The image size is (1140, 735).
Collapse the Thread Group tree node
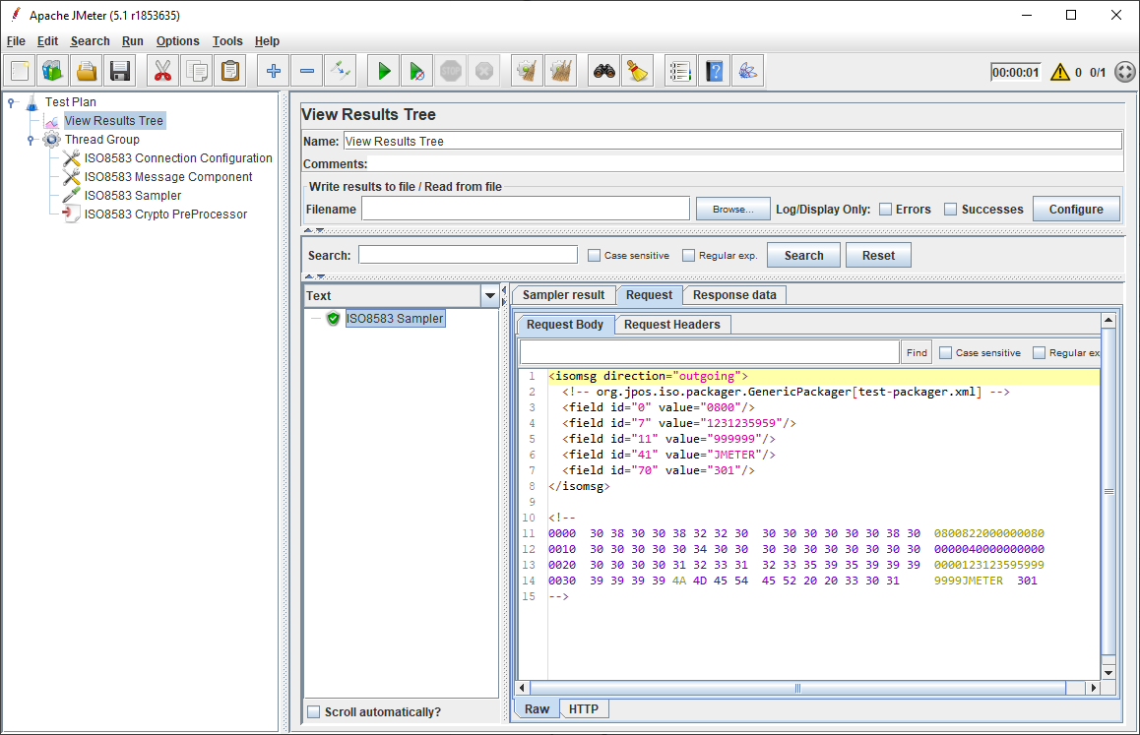click(32, 140)
